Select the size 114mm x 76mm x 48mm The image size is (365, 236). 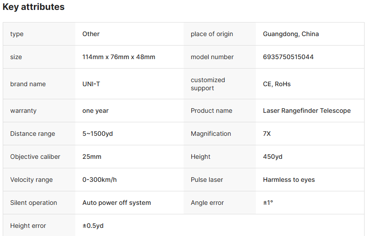[x=119, y=57]
